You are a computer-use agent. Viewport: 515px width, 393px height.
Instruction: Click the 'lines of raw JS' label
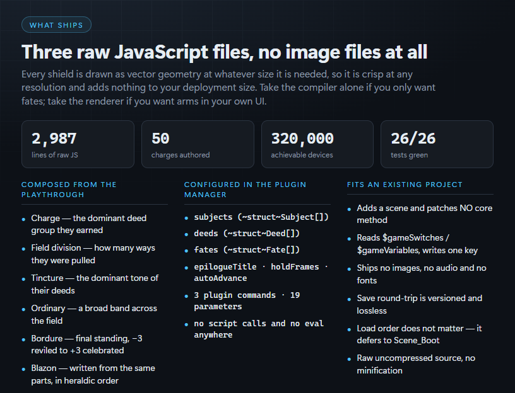[x=55, y=155]
